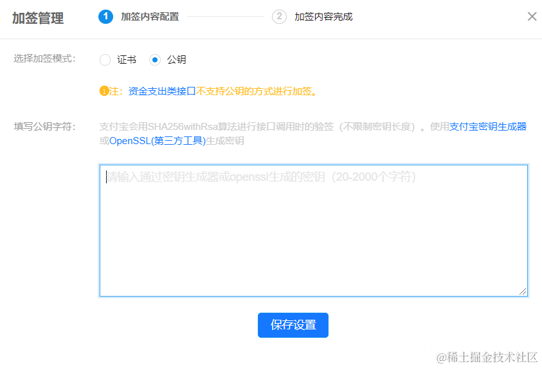This screenshot has height=368, width=542.
Task: Click the 加签内容完成 step label
Action: 323,17
